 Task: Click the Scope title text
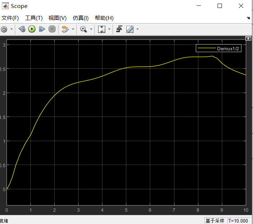[19, 6]
